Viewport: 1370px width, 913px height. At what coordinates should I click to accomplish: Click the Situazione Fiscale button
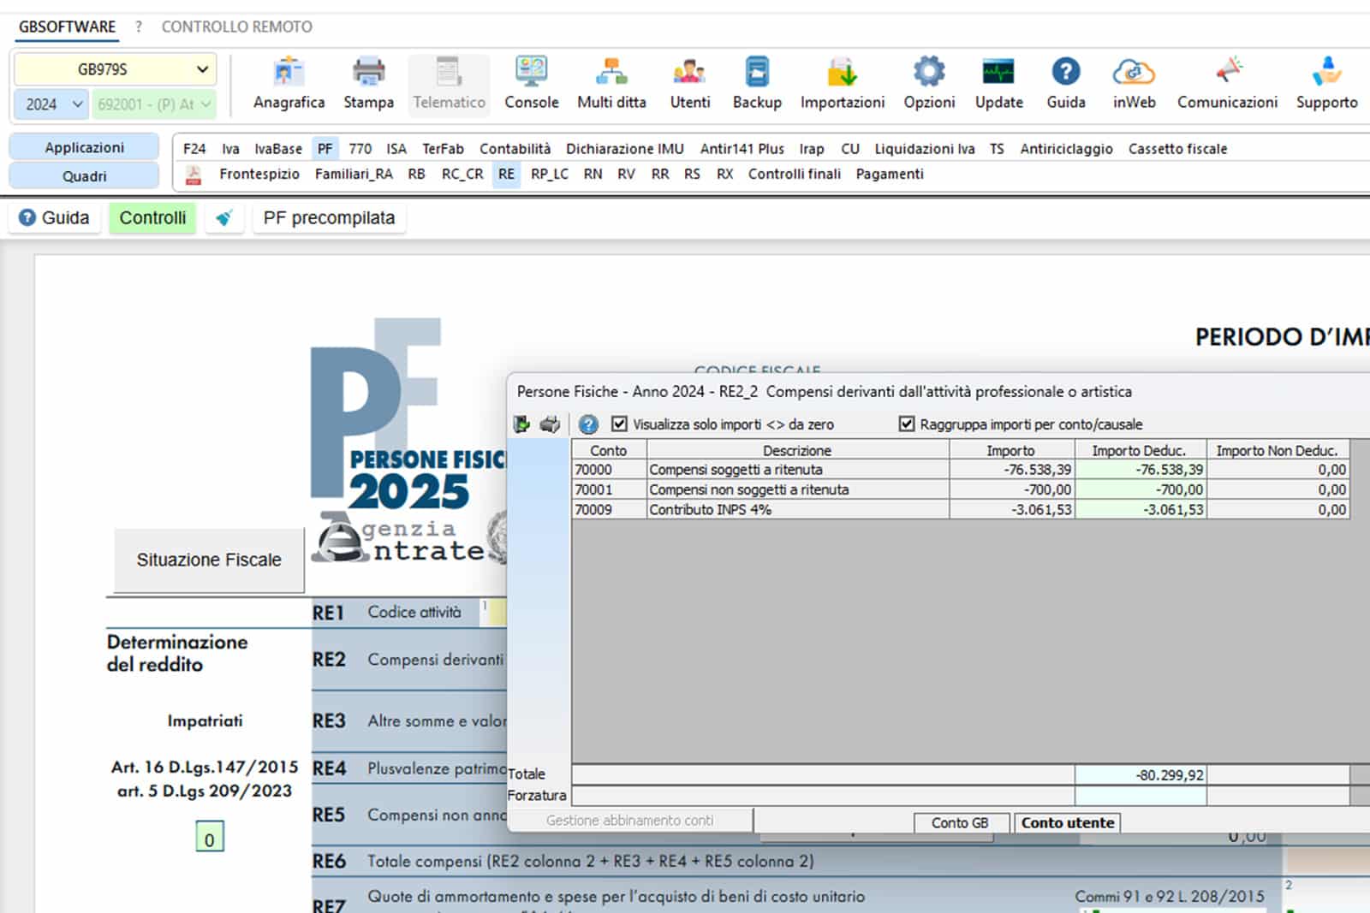click(209, 560)
